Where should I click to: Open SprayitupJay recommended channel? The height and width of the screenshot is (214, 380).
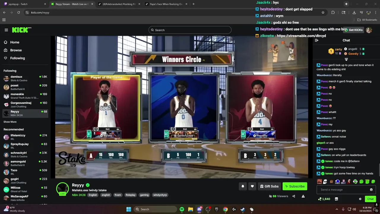[x=25, y=146]
